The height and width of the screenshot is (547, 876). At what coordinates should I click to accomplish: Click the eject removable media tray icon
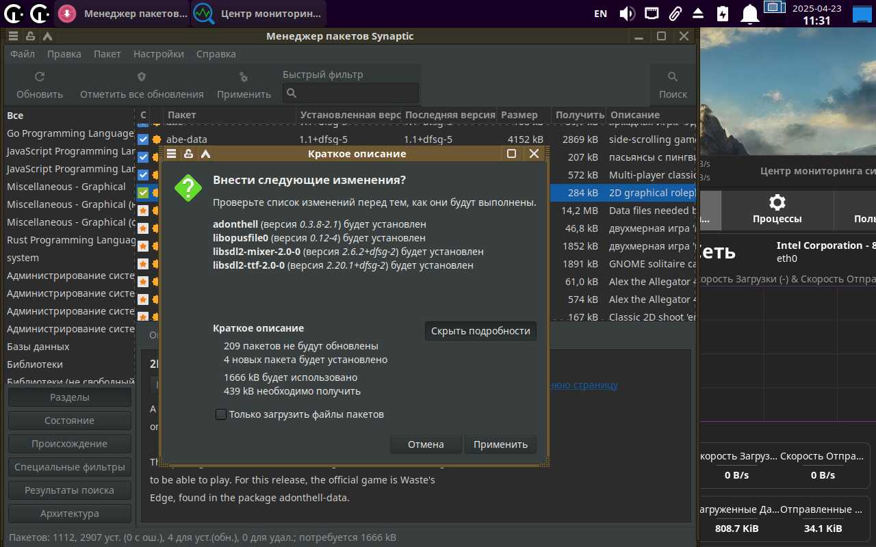coord(698,13)
